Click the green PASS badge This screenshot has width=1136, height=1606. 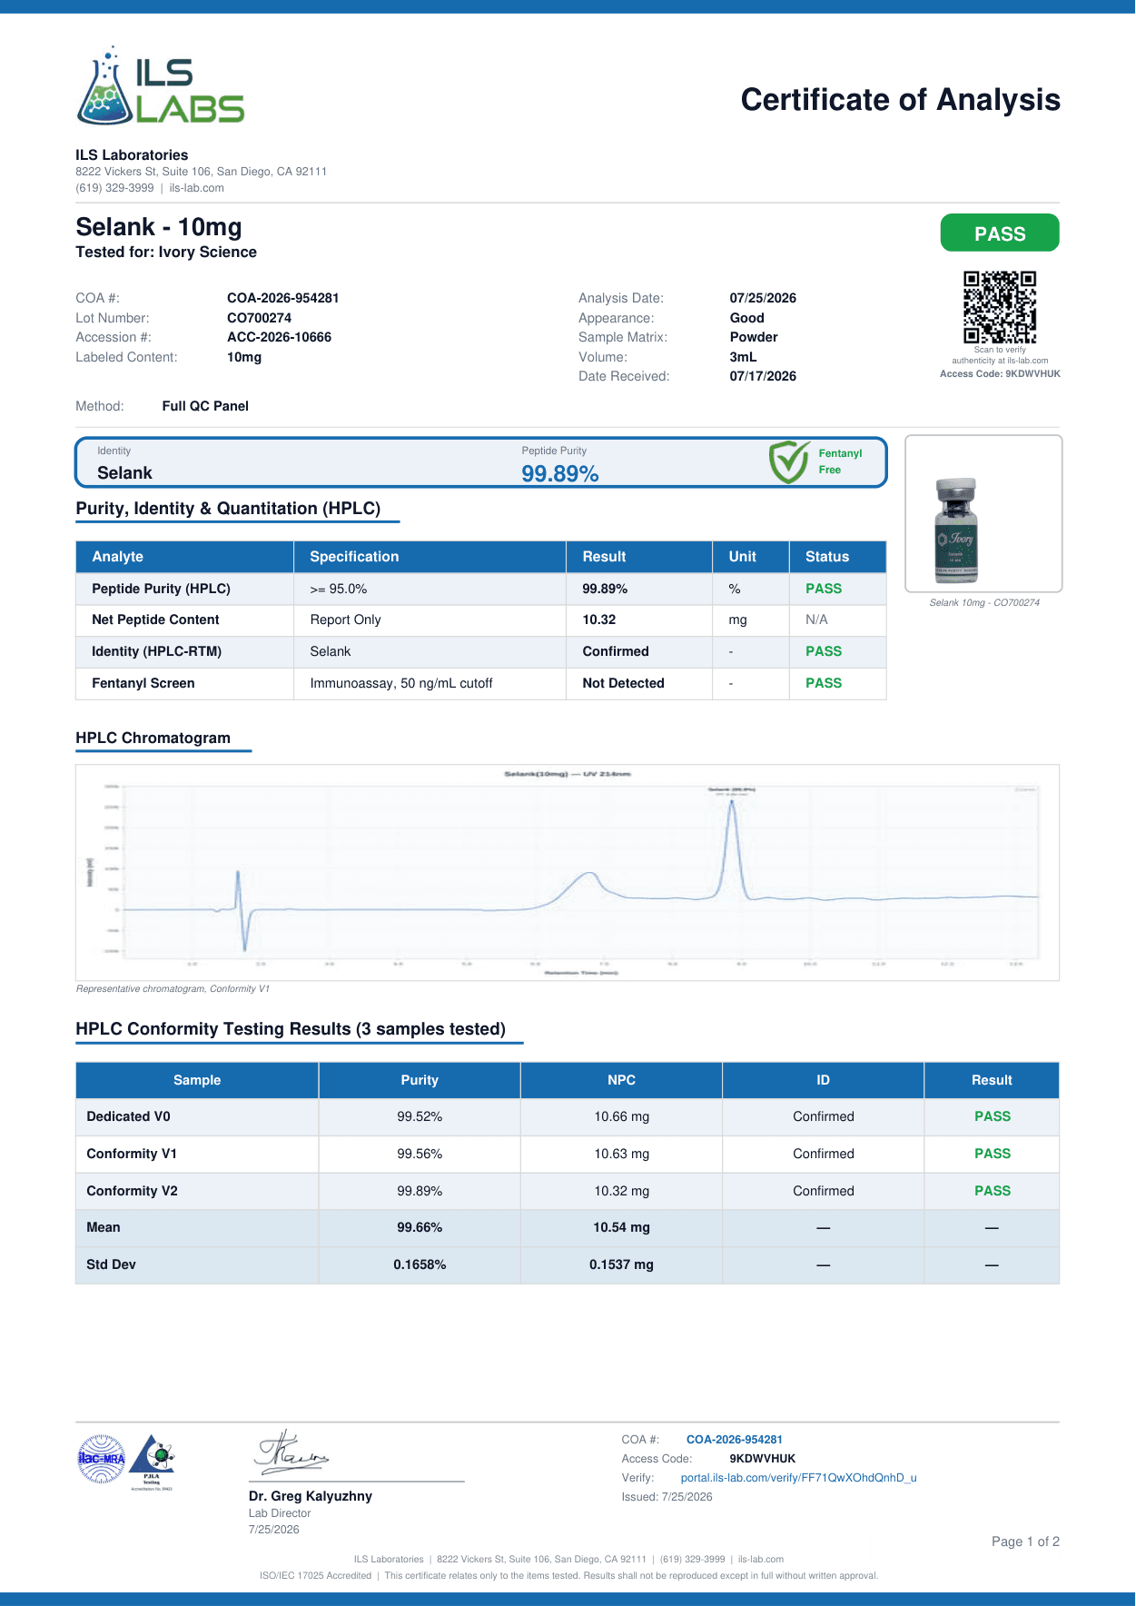[x=1000, y=233]
